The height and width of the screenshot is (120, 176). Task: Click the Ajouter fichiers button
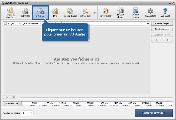[162, 29]
